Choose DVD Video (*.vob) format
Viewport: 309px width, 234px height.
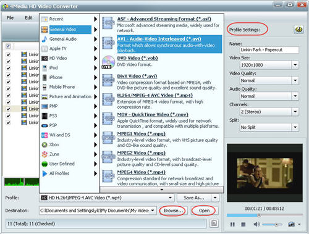[x=162, y=62]
